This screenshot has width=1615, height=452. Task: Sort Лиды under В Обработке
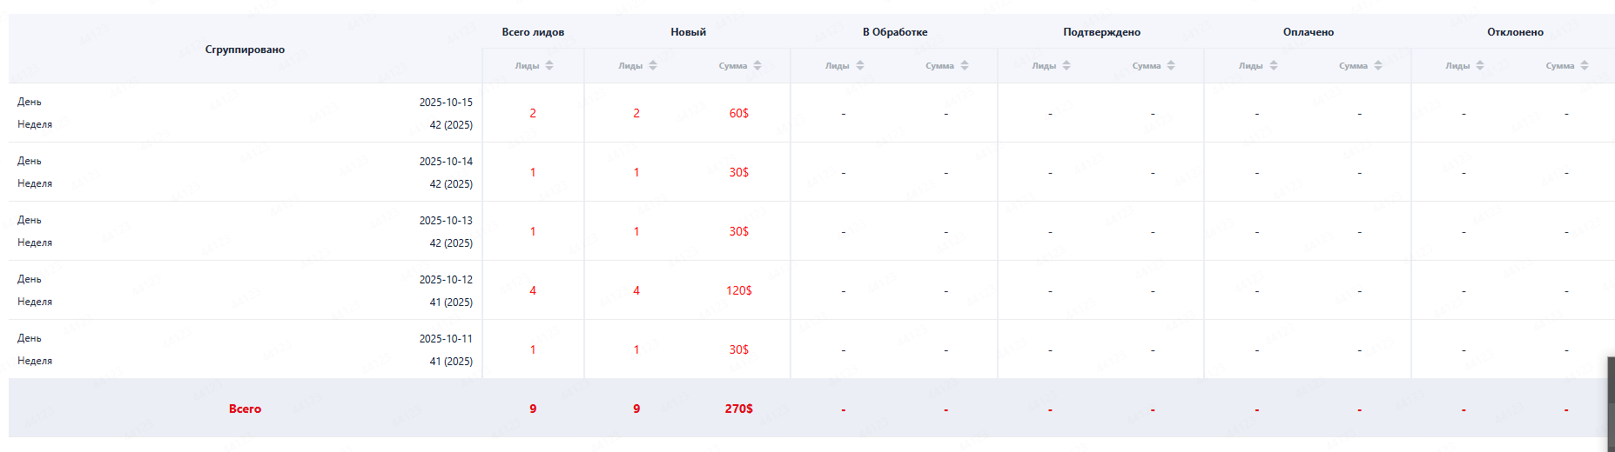pyautogui.click(x=859, y=66)
